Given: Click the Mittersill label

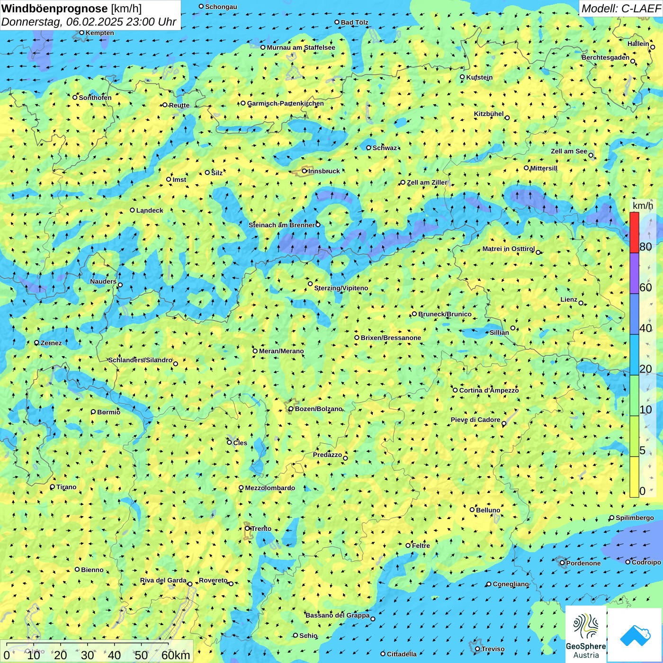Looking at the screenshot, I should point(544,168).
